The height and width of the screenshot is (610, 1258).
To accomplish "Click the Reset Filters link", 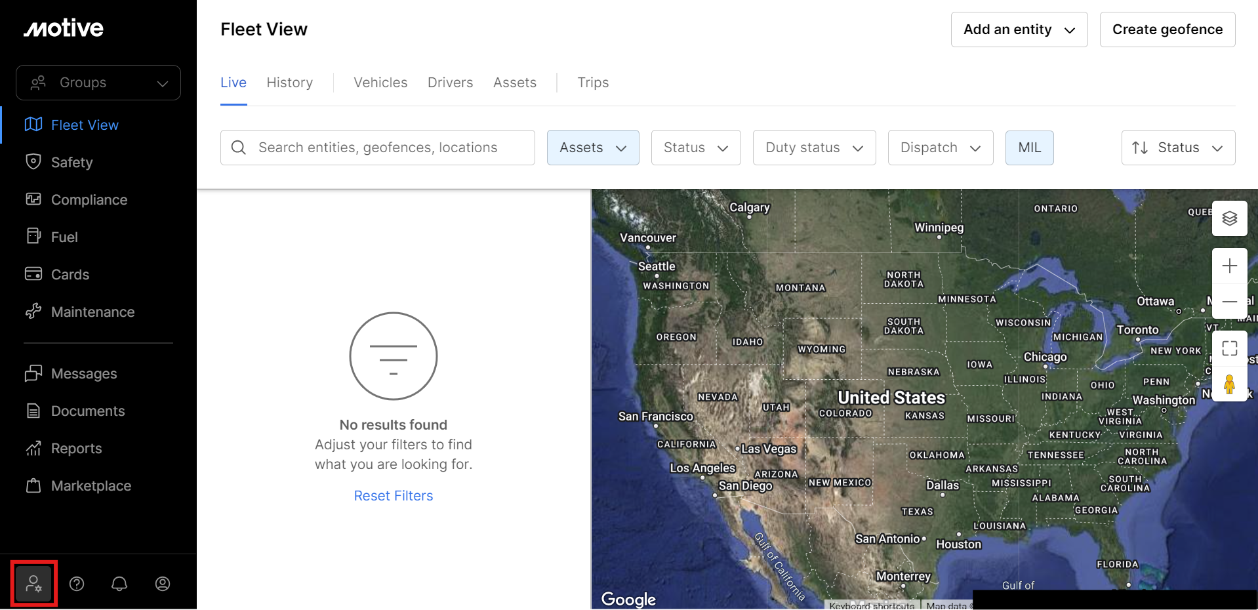I will point(393,495).
